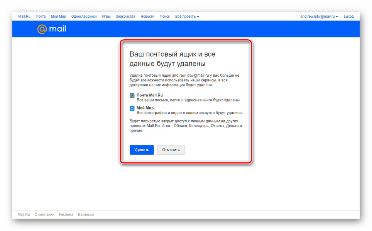Click the выход logout link
Image resolution: width=372 pixels, height=231 pixels.
[x=348, y=17]
